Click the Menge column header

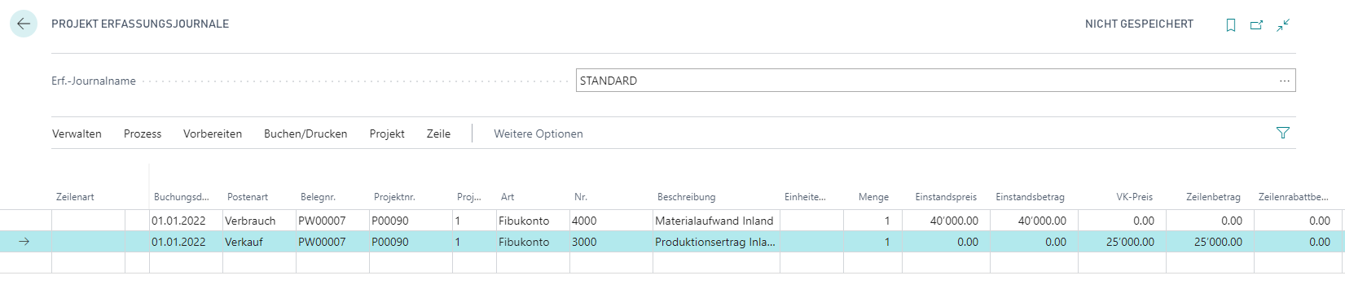coord(873,197)
